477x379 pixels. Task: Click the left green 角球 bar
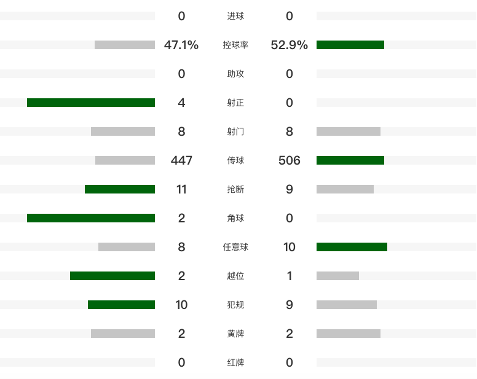tap(91, 218)
